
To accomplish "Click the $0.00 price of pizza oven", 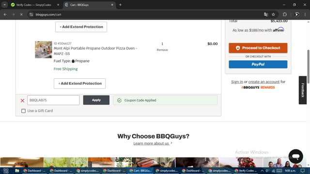I will tap(213, 44).
